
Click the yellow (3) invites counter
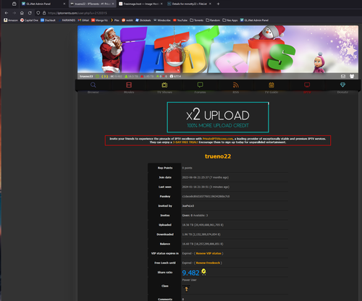(x=104, y=77)
